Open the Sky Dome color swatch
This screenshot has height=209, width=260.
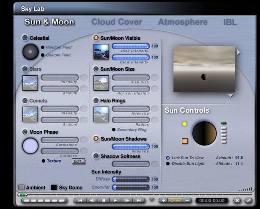(54, 187)
